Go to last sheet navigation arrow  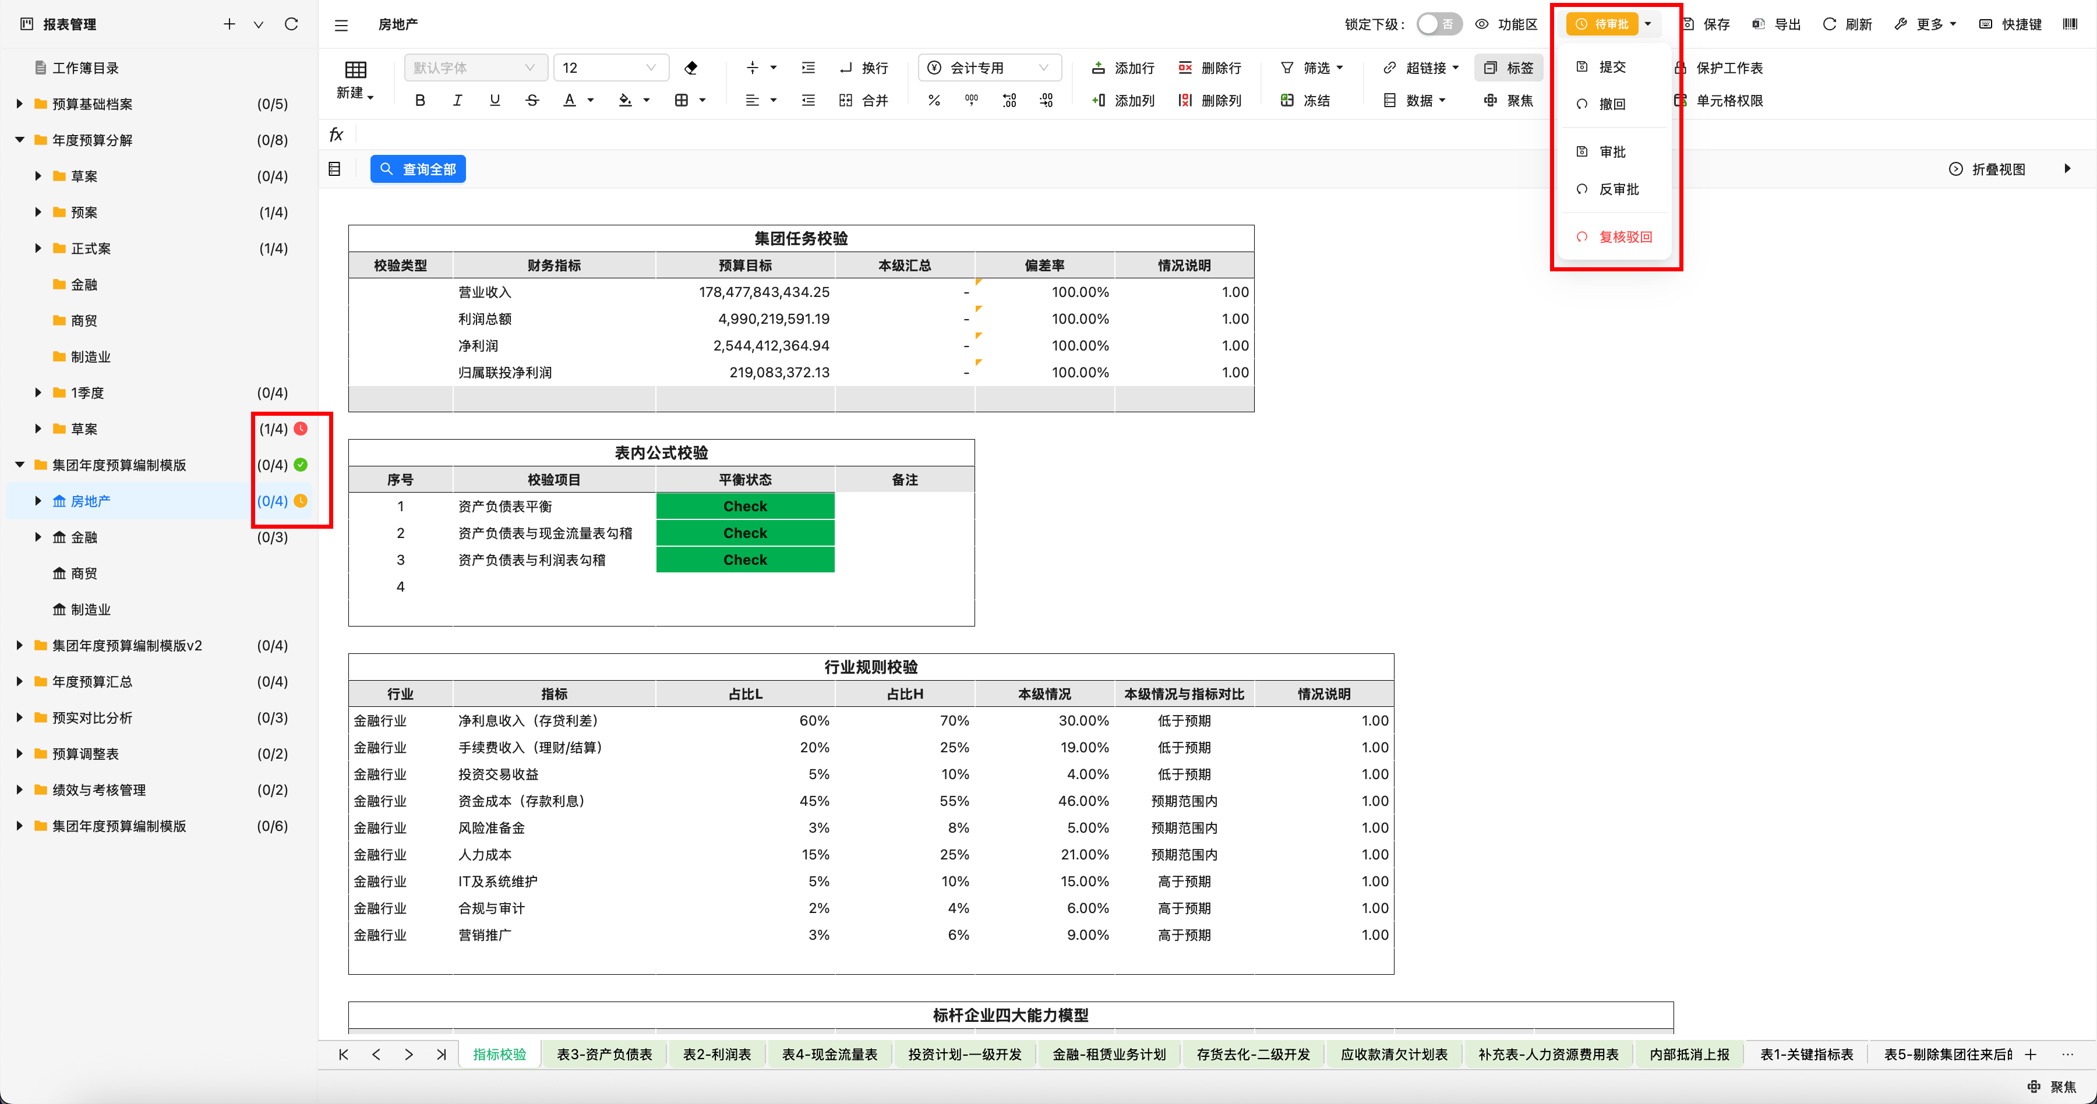(x=440, y=1055)
